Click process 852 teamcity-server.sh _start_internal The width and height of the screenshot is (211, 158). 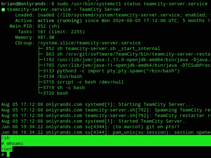(103, 48)
